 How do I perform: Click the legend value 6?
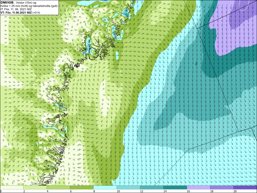coord(71,191)
